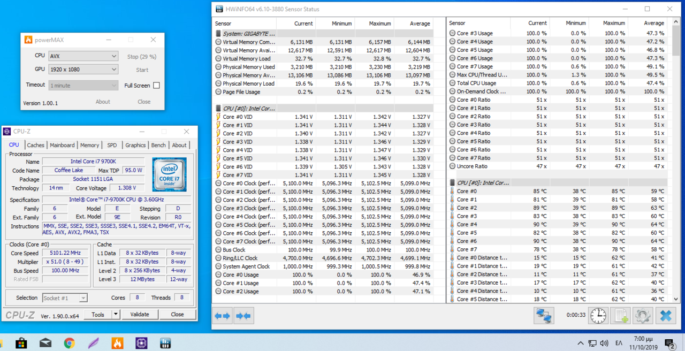Open the SPD tab in CPU-Z

pos(112,145)
